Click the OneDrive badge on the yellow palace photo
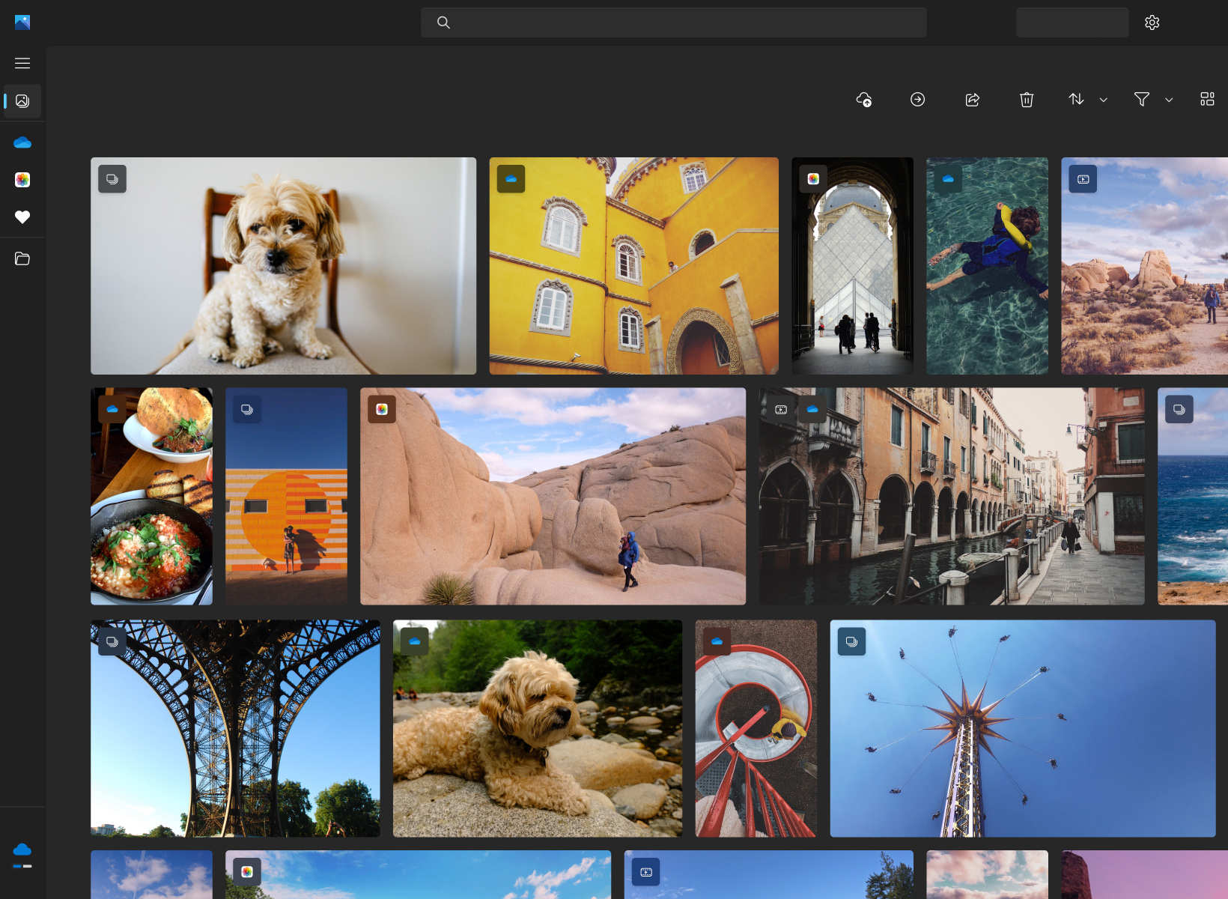 (511, 179)
